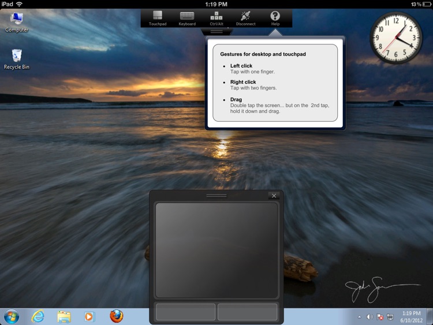
Task: Open the volume speaker control in tray
Action: click(369, 317)
